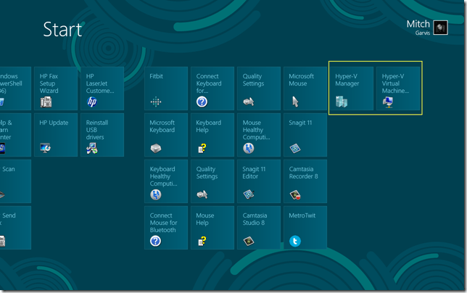This screenshot has width=467, height=293.
Task: Open the Keyboard Help tile
Action: tap(212, 135)
